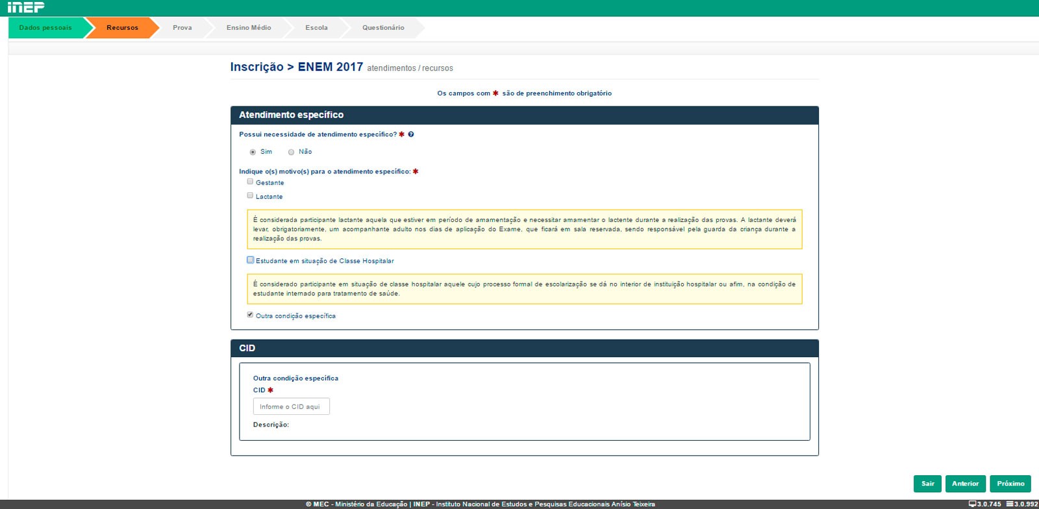The image size is (1039, 509).
Task: Open the Ensino Médio step tab
Action: (249, 28)
